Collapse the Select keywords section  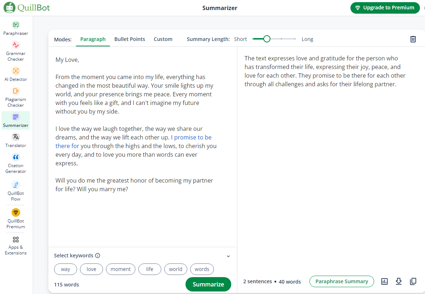(228, 256)
